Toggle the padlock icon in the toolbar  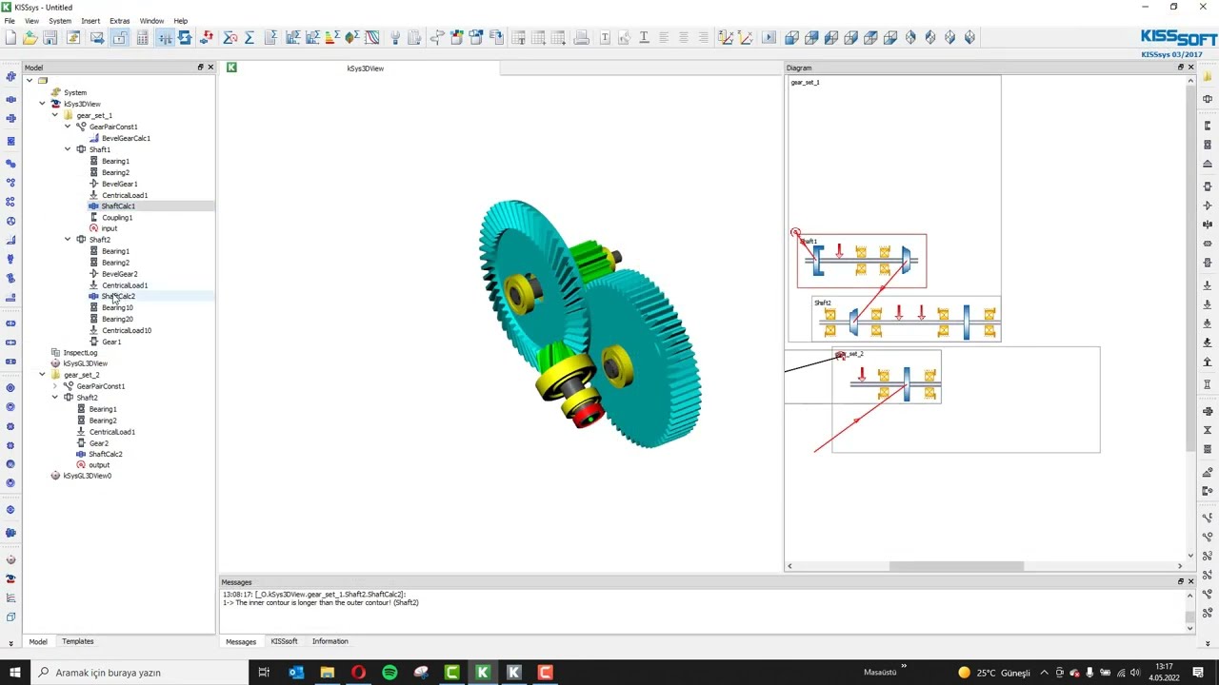[119, 38]
